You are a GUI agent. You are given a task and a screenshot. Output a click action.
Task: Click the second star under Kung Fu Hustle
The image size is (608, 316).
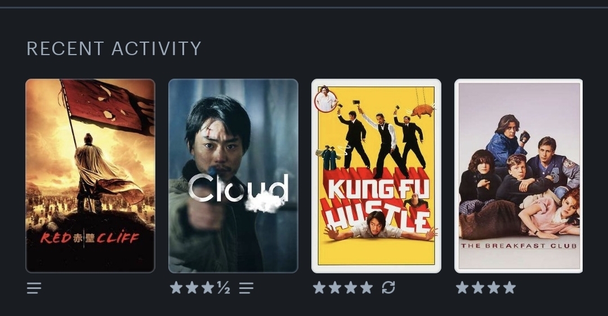335,288
